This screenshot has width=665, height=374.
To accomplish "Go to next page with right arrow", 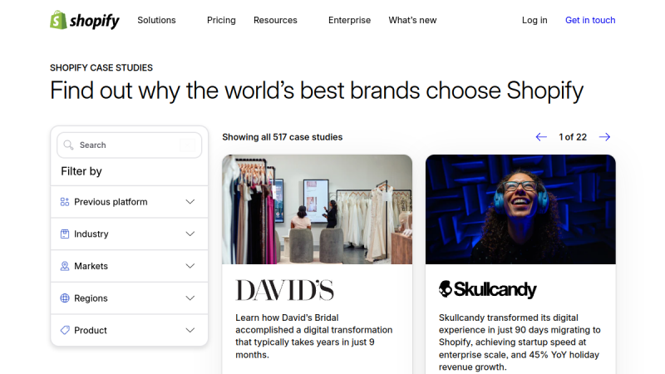I will [x=605, y=137].
